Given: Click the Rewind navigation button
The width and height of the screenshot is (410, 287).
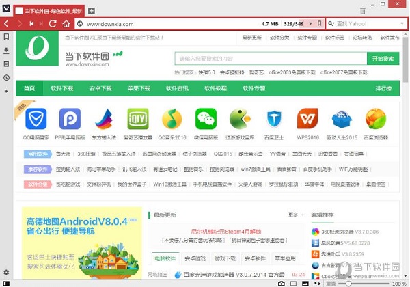Looking at the screenshot, I should tap(31, 24).
